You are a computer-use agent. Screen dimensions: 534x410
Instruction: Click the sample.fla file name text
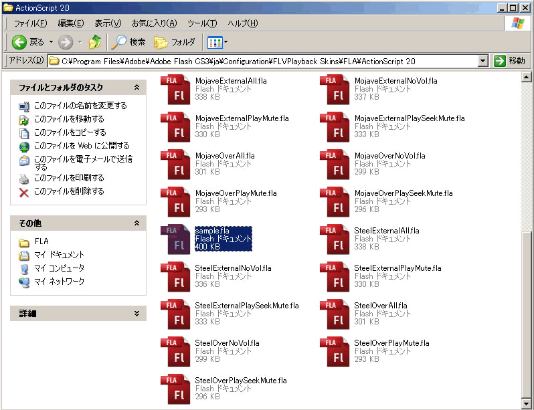[x=212, y=231]
